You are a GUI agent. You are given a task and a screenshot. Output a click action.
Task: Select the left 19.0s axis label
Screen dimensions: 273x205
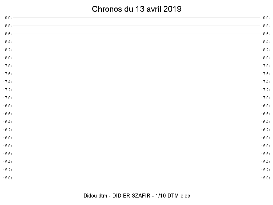8,18
